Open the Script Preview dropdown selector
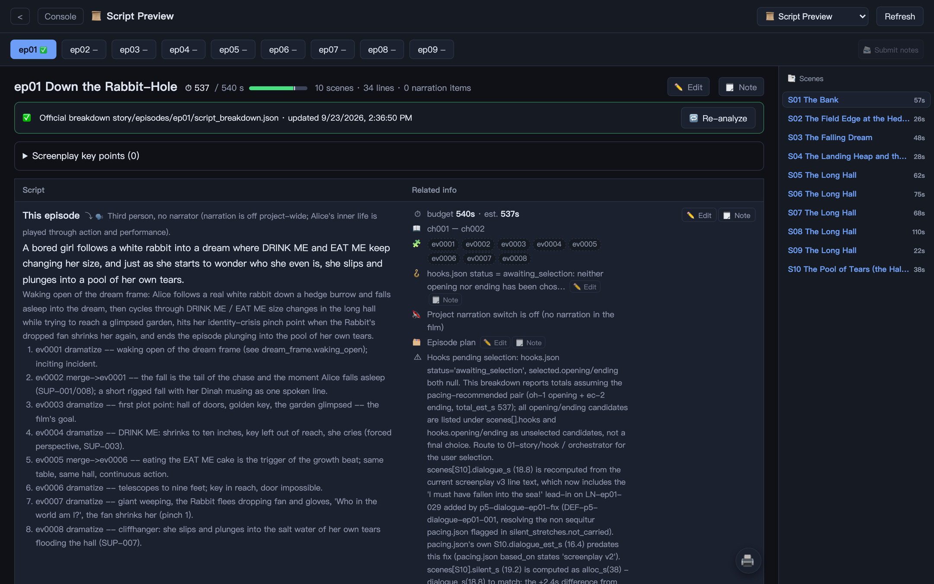 pyautogui.click(x=812, y=16)
